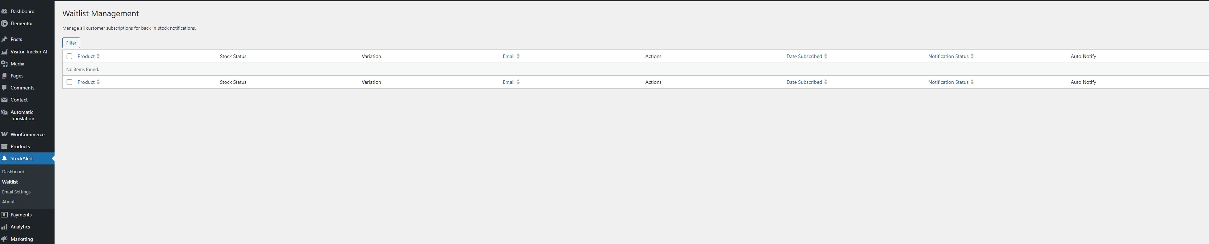Click the Products archive icon
Screen dimensions: 1209x244
pyautogui.click(x=4, y=147)
